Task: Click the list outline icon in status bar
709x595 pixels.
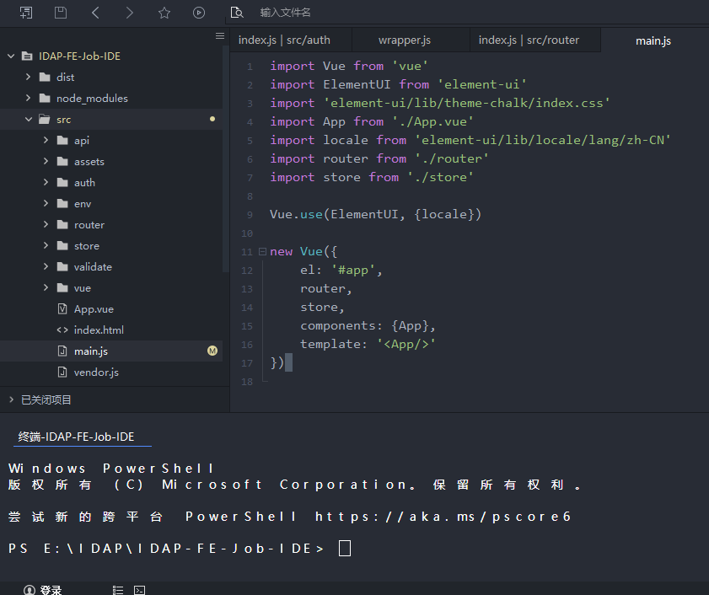Action: [118, 590]
